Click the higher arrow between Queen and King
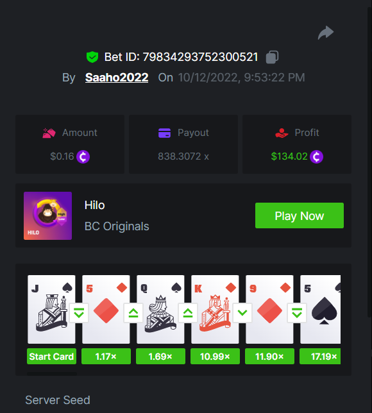The width and height of the screenshot is (372, 413). [188, 313]
